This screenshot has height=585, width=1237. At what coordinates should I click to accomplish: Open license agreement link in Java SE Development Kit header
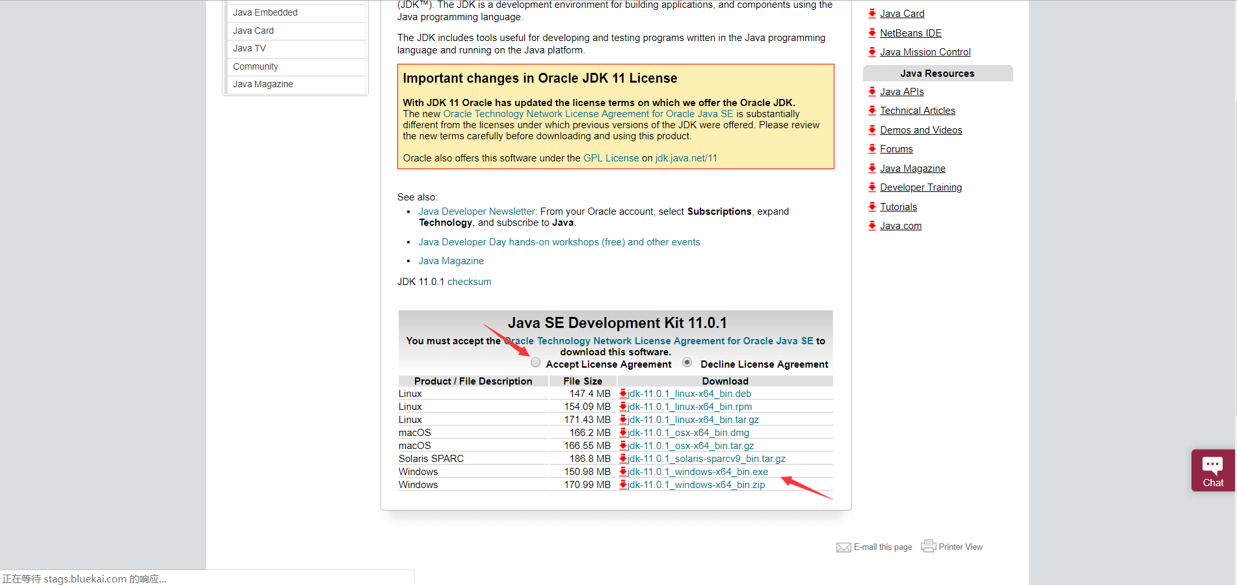[659, 341]
